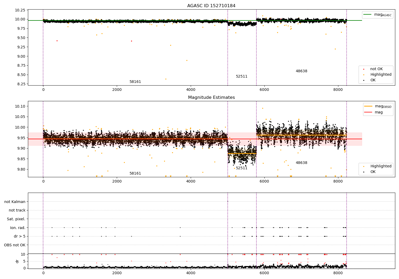Click the "5" tick on the dr axis

click(24, 261)
